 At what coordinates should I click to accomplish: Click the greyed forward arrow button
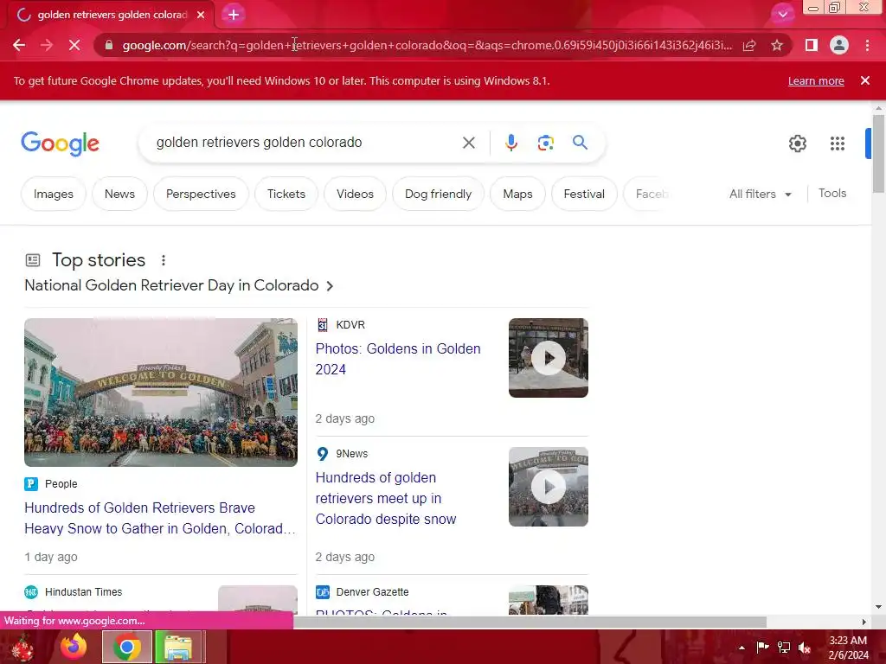coord(47,45)
